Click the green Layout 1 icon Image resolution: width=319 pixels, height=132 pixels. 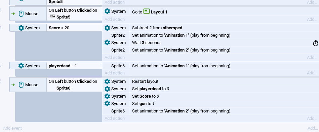pos(147,11)
